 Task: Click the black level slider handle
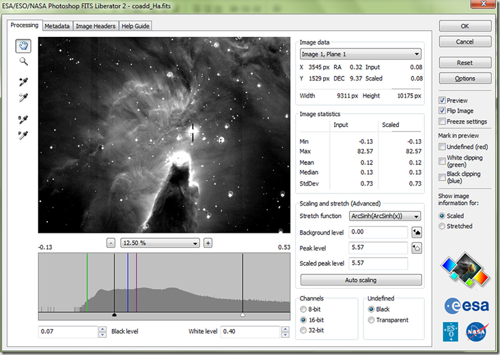click(115, 315)
